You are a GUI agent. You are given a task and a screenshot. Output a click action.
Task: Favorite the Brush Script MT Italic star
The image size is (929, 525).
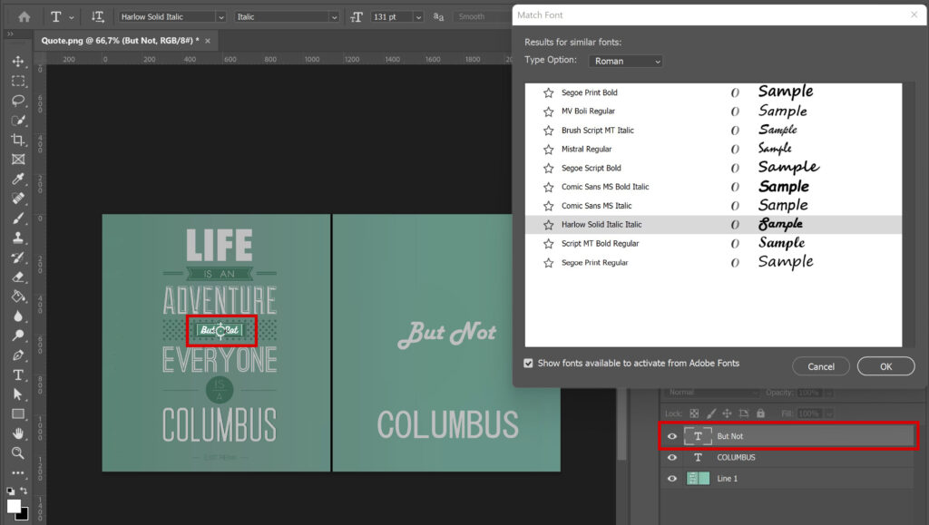[x=548, y=131]
